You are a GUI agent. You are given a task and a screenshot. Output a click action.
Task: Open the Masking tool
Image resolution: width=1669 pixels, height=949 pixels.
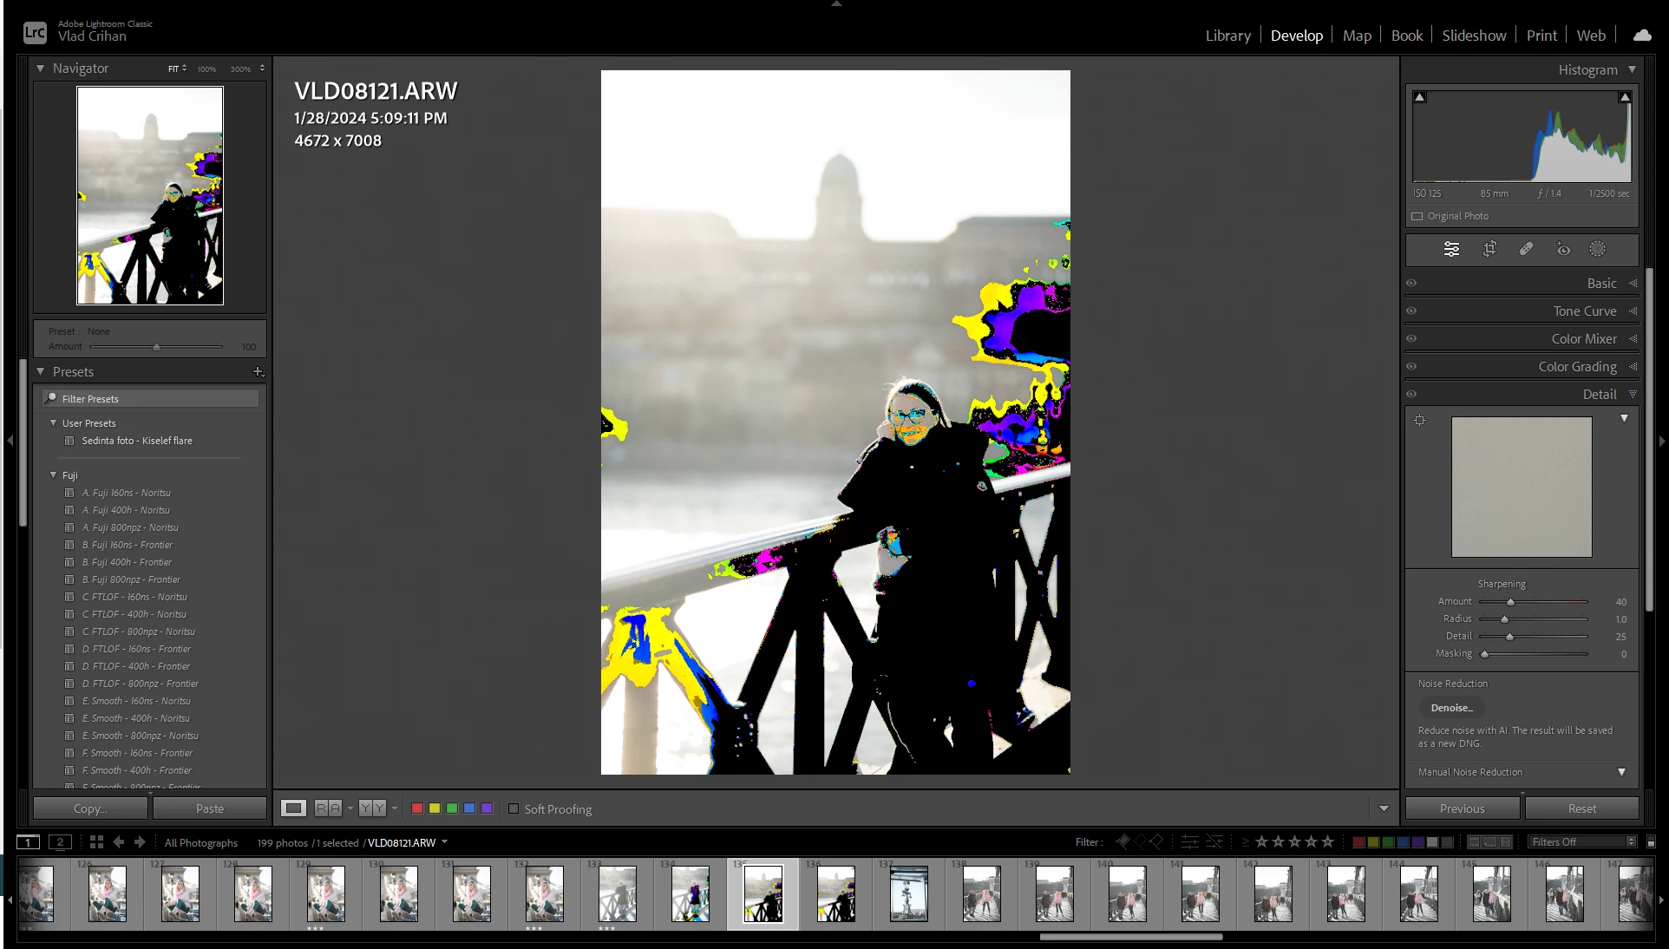coord(1597,249)
